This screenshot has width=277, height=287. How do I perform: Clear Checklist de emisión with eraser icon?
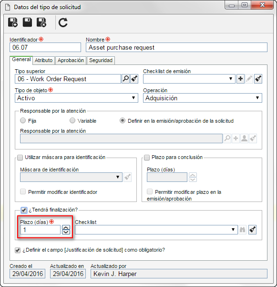pyautogui.click(x=258, y=79)
